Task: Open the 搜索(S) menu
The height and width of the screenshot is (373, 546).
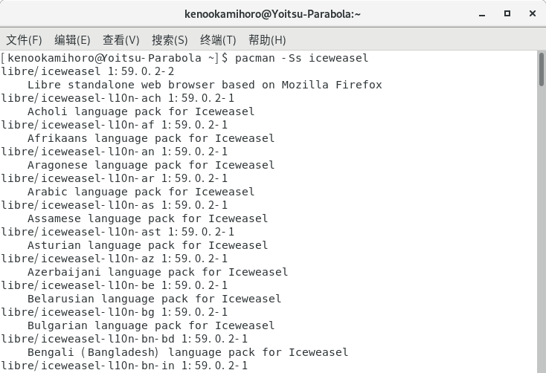Action: coord(169,40)
